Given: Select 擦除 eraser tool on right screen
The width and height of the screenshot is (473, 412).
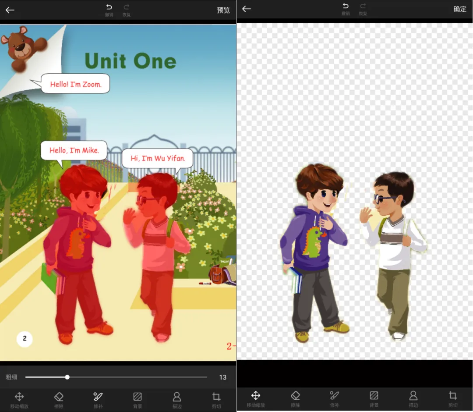Looking at the screenshot, I should (x=295, y=399).
